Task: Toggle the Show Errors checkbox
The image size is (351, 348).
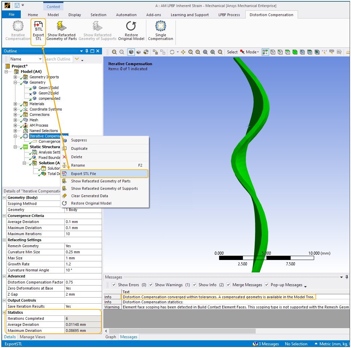Action: tap(114, 285)
